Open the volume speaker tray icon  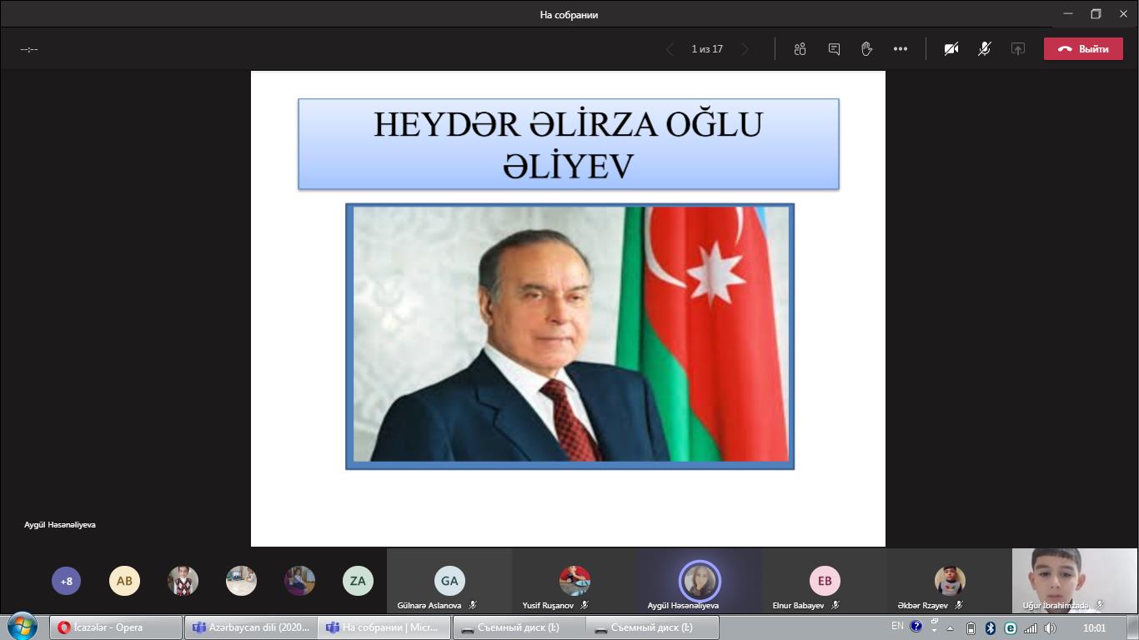click(x=1050, y=628)
